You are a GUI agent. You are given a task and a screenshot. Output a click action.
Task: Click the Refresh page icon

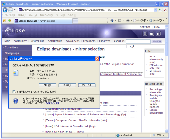pos(160,10)
